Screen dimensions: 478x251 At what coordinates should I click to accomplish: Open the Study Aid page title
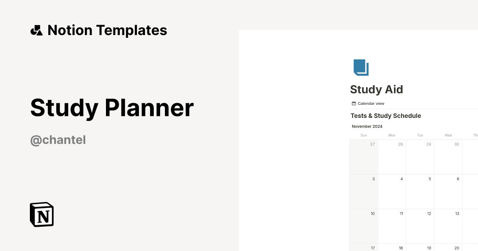click(376, 90)
